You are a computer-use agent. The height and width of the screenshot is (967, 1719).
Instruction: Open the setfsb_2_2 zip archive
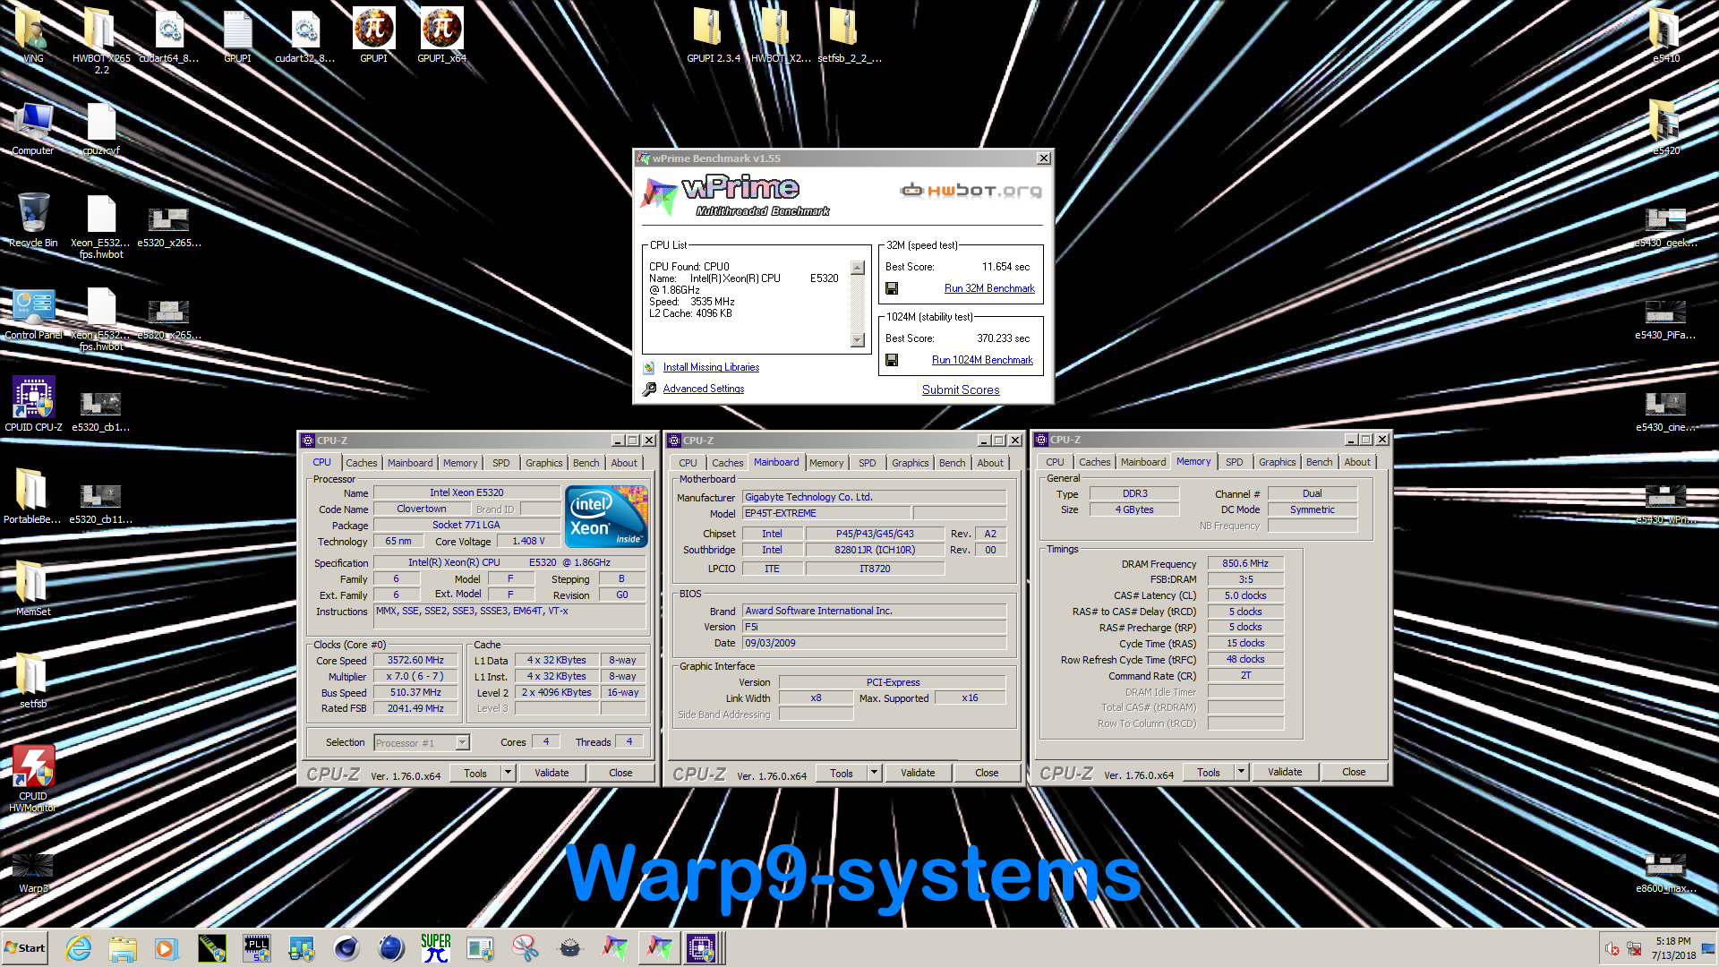[849, 35]
